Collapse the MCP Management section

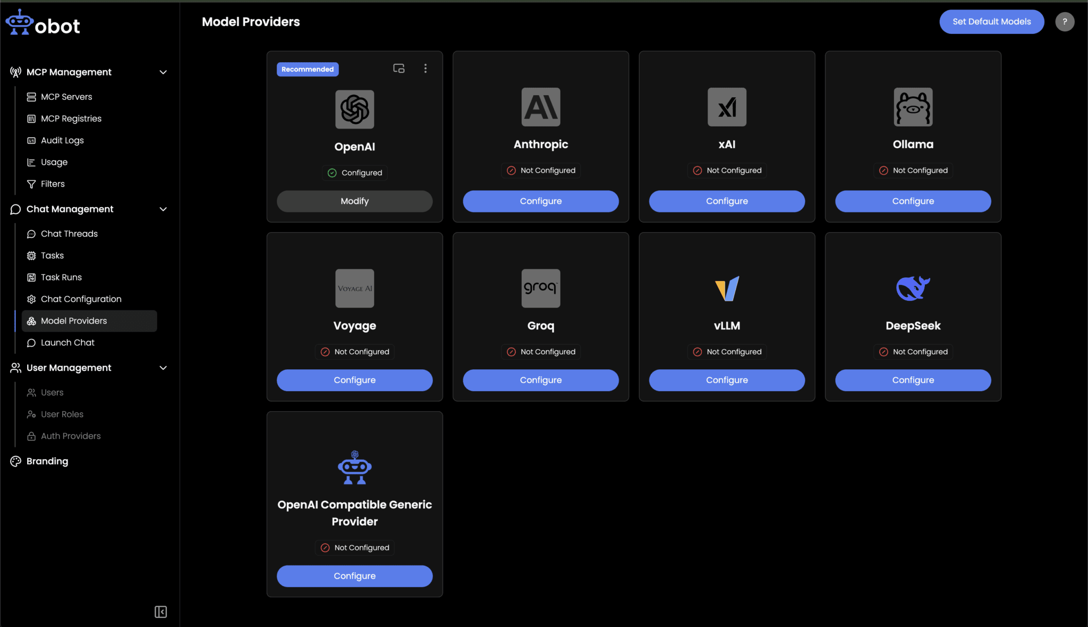(164, 72)
